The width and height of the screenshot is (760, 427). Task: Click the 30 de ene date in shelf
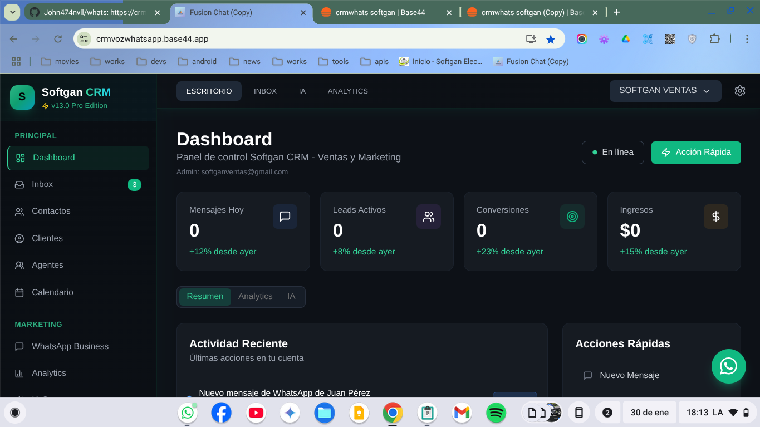tap(650, 413)
